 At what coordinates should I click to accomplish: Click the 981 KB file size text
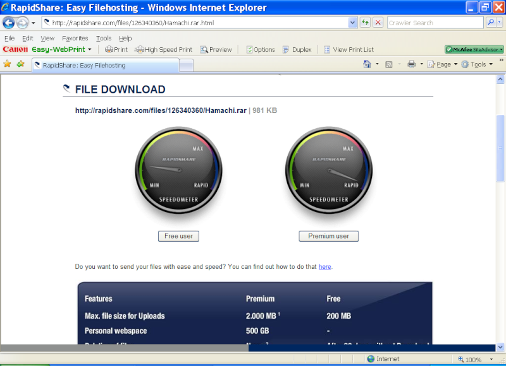pos(264,110)
